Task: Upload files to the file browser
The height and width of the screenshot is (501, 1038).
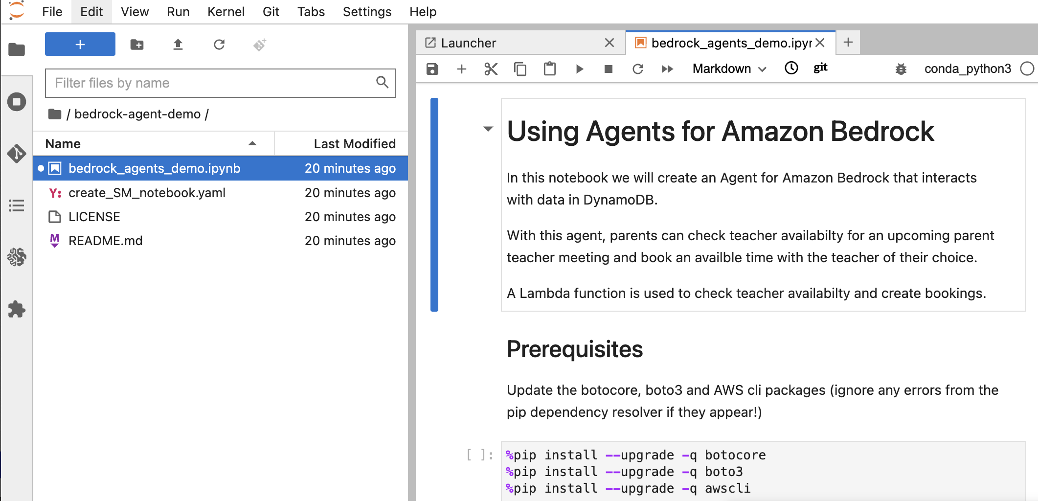Action: click(x=178, y=45)
